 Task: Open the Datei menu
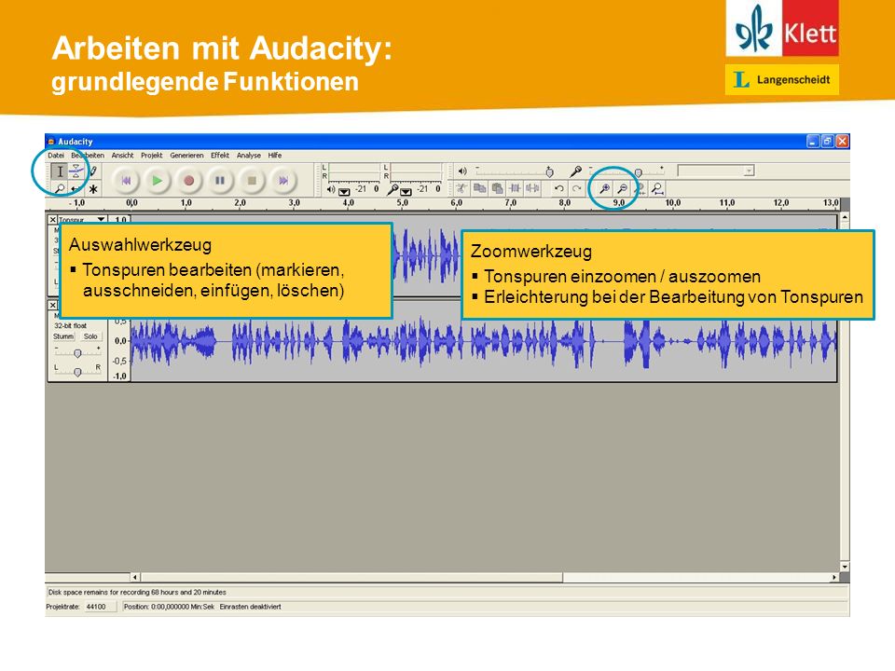[x=56, y=156]
